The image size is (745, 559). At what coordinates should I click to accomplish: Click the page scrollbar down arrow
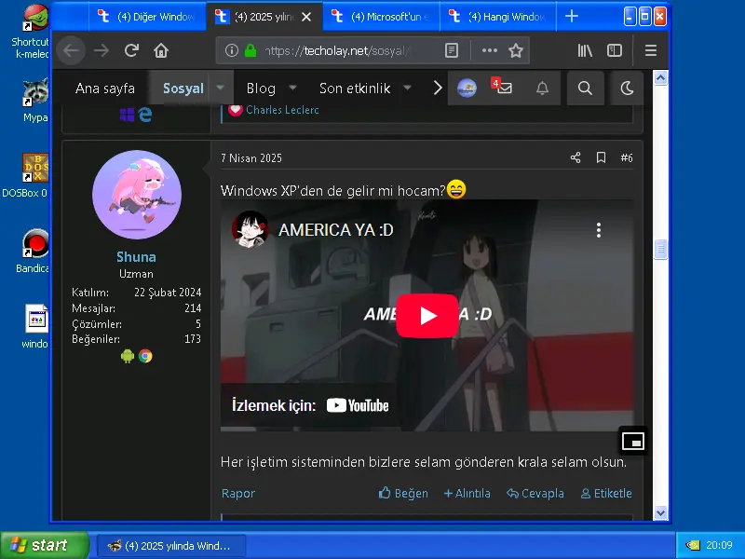660,512
